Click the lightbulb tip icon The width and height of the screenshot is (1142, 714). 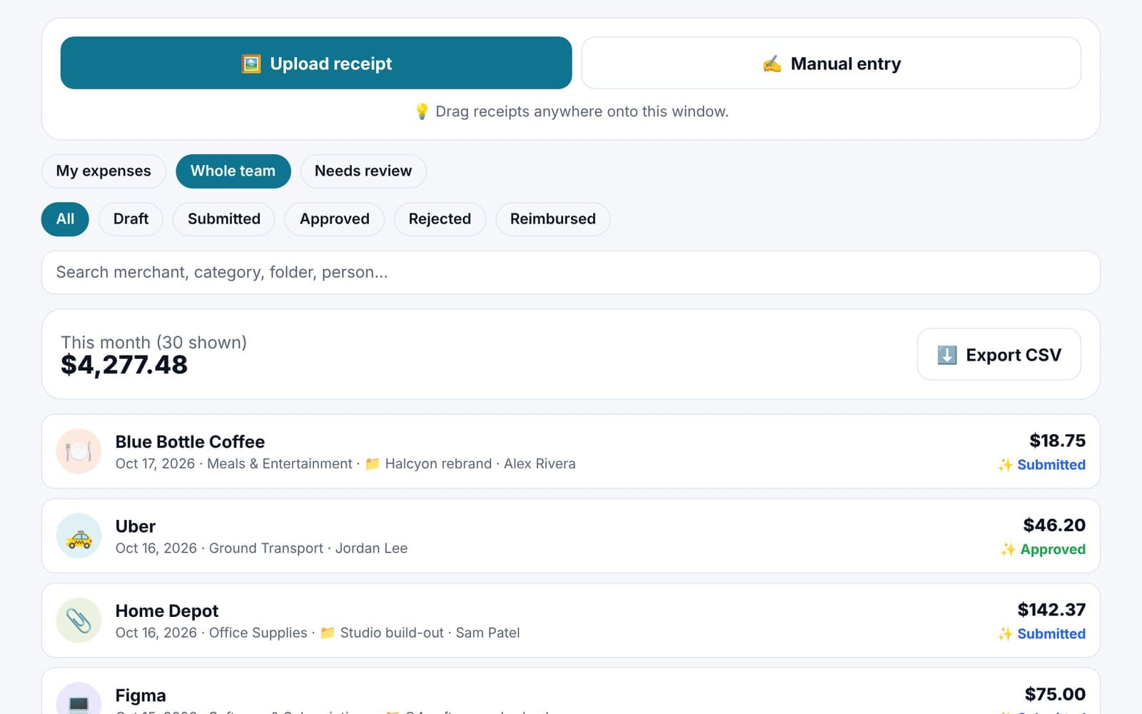click(x=422, y=111)
